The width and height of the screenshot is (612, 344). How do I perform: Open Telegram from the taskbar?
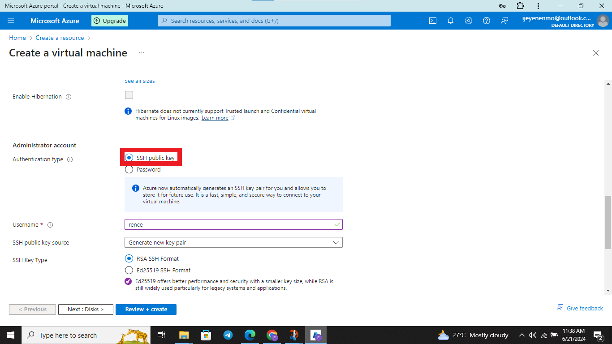click(228, 335)
